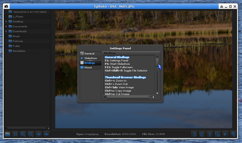Switch to thumbnail grid view
The image size is (242, 143).
click(x=15, y=134)
